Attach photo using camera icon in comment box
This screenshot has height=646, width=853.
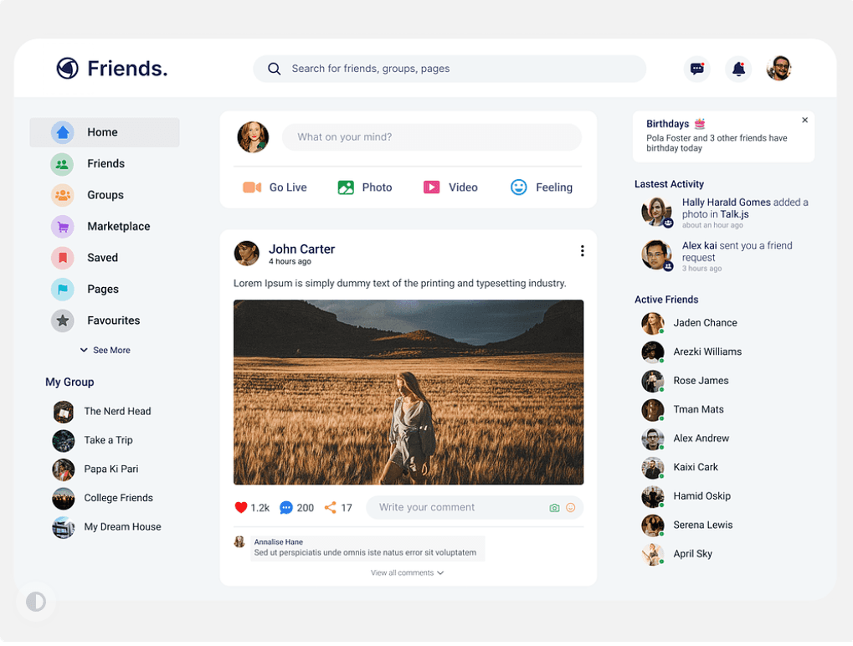[x=554, y=507]
